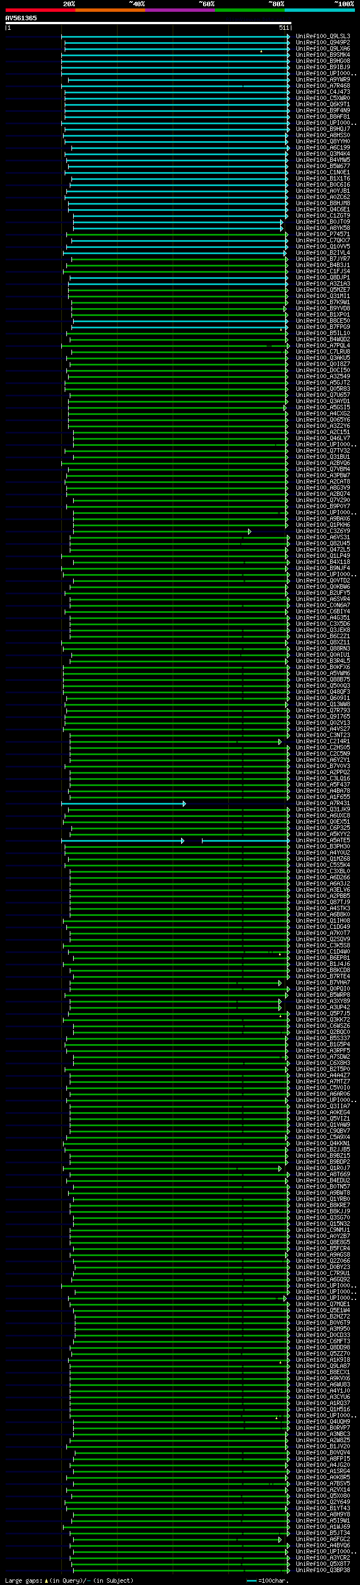Click the UniRef100_B1JV20 label
The height and width of the screenshot is (1585, 360).
322,1447
